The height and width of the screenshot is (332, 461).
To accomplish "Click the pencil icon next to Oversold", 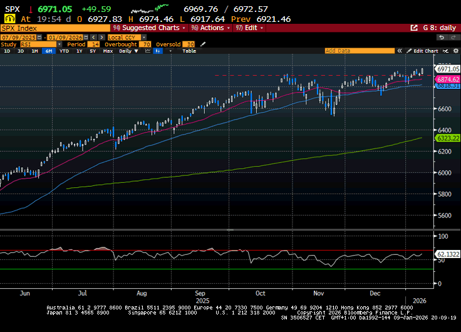I will (202, 44).
